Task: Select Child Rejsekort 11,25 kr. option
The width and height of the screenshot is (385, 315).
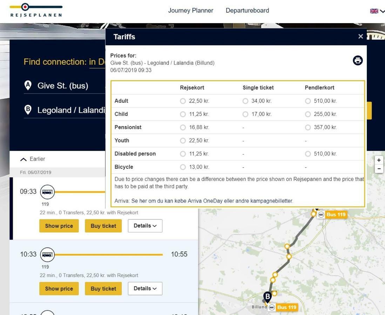Action: pyautogui.click(x=183, y=114)
